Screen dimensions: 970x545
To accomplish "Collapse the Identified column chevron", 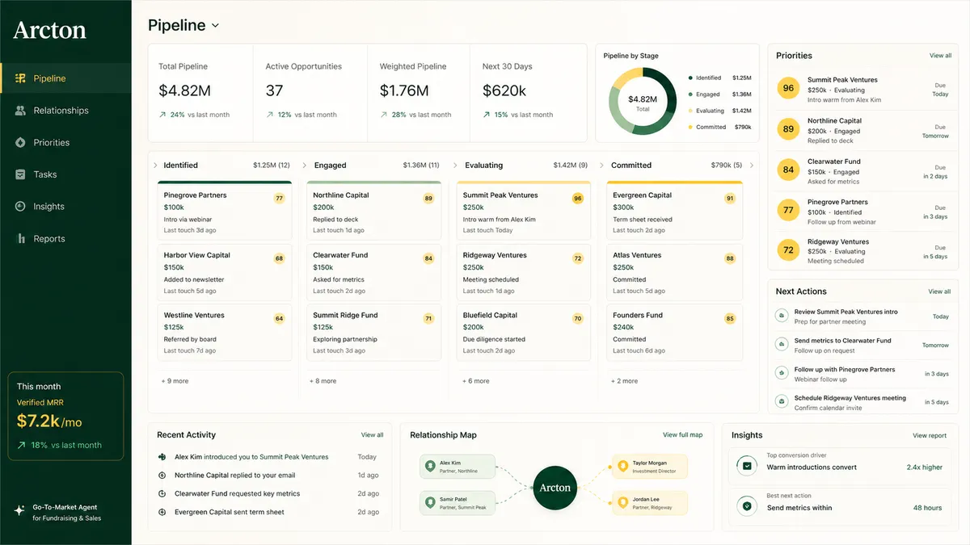I will [155, 166].
